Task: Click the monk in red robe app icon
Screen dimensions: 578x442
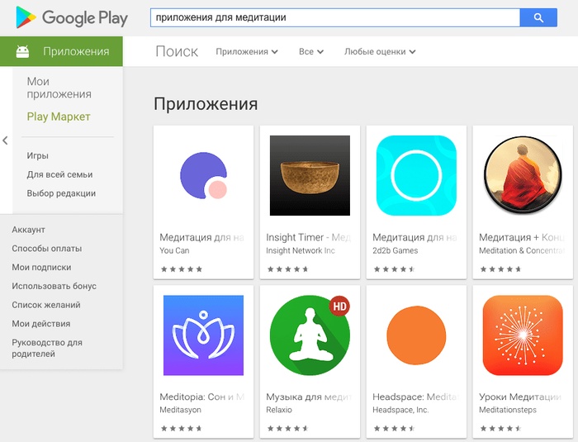Action: click(x=523, y=175)
